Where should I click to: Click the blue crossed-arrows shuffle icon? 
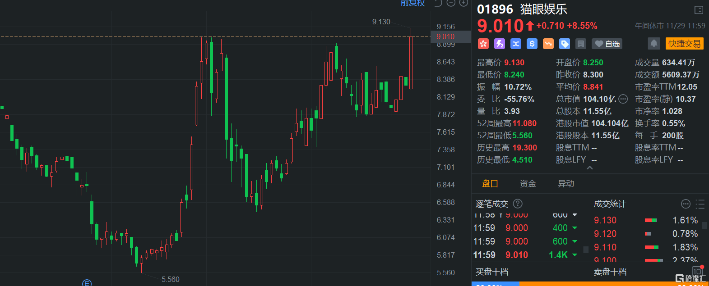516,44
